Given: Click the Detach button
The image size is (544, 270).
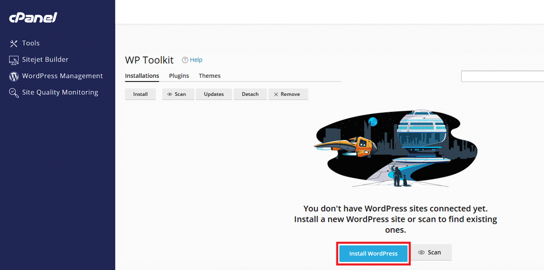Looking at the screenshot, I should point(250,94).
